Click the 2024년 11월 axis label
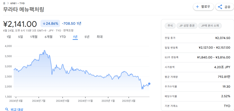Screen dimensions: 234x111 point(85,101)
